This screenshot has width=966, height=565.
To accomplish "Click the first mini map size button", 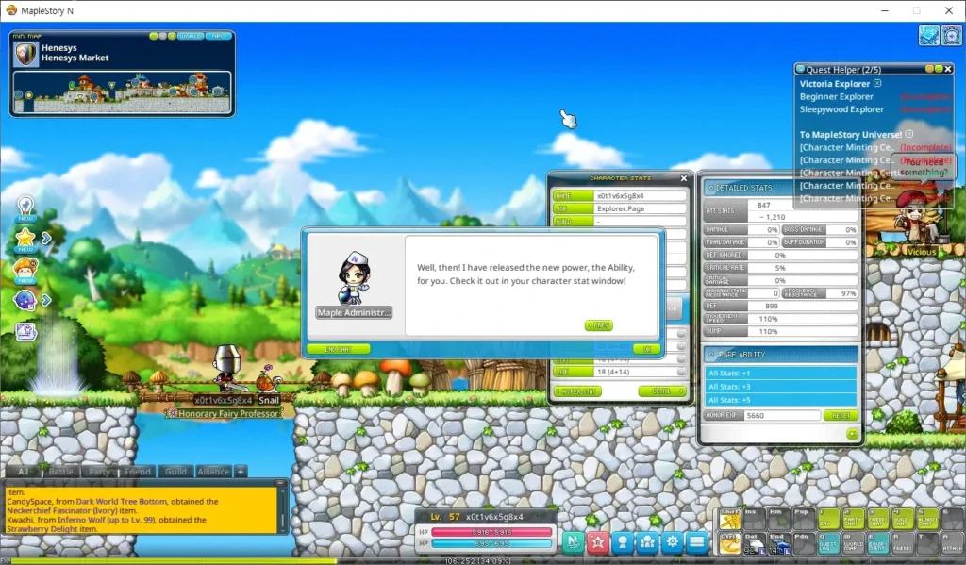I will point(154,37).
